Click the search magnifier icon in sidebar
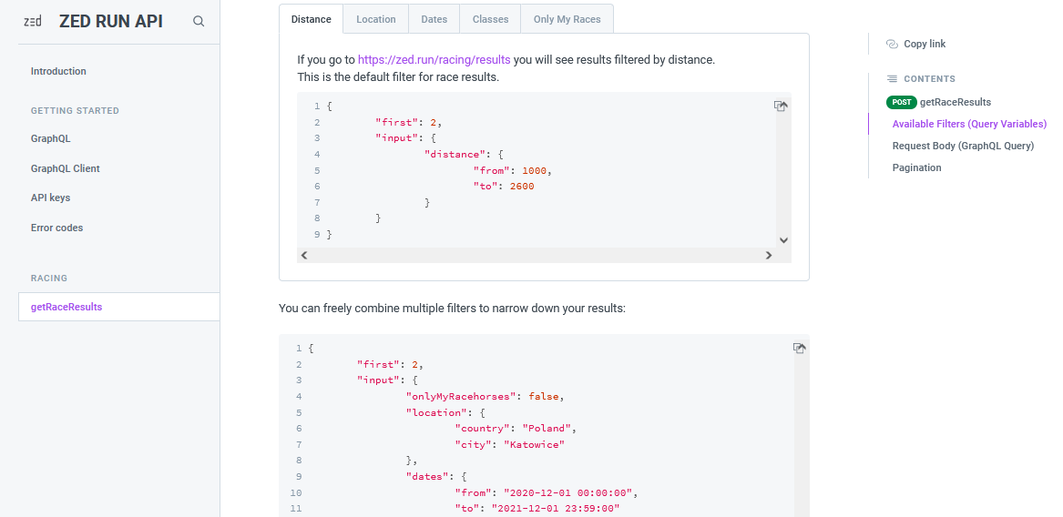 [199, 22]
